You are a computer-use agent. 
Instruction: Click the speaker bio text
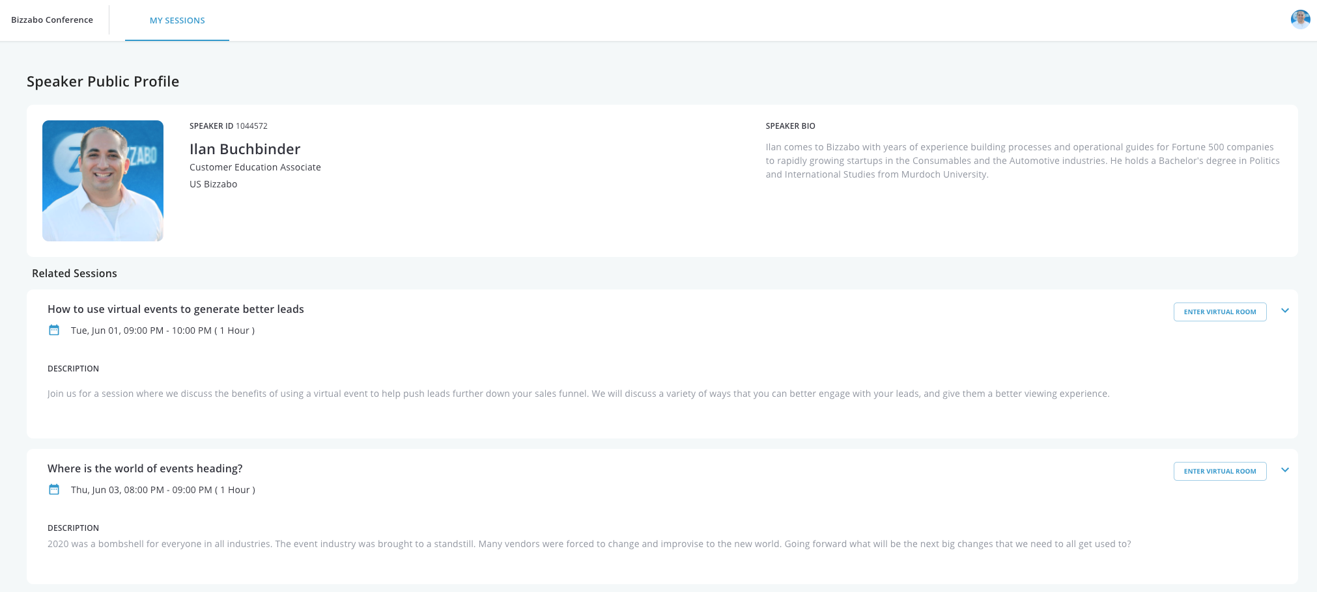point(1023,160)
